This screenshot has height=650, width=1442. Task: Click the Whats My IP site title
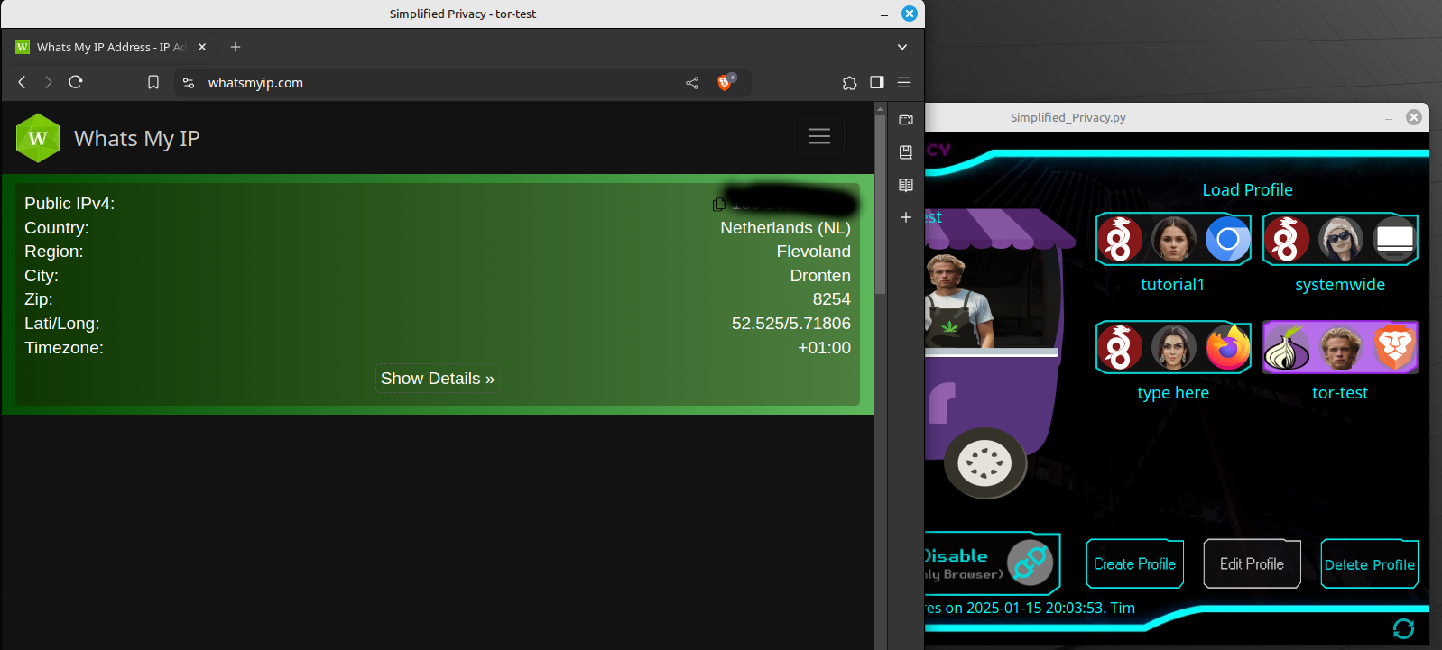(137, 138)
